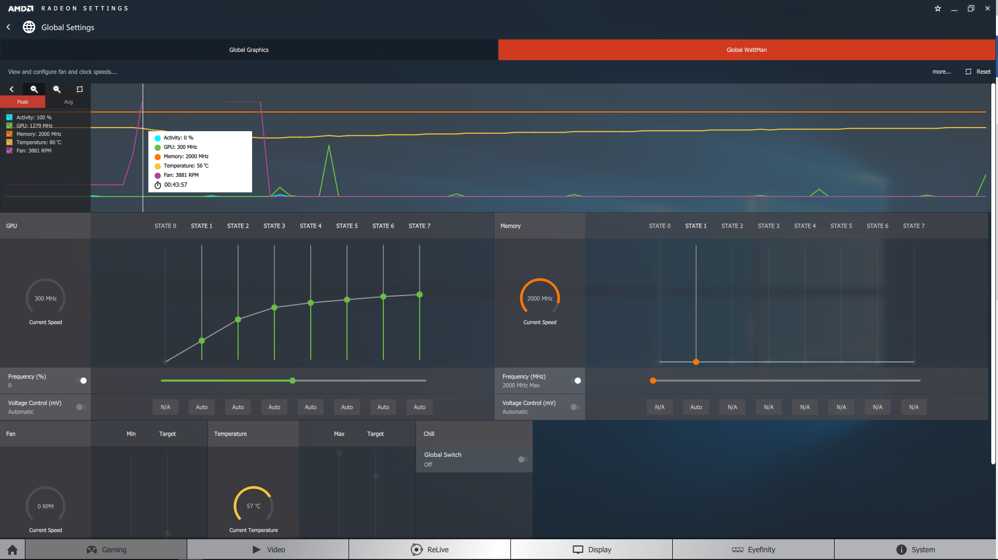Zoom out of the histogram graph
The width and height of the screenshot is (998, 560).
pyautogui.click(x=57, y=89)
